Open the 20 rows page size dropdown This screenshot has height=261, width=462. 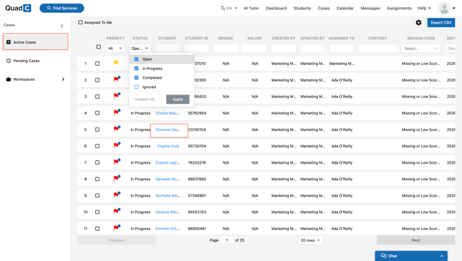pyautogui.click(x=310, y=240)
